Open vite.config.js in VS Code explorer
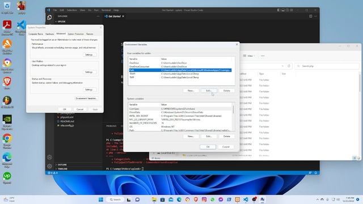 tap(67, 125)
